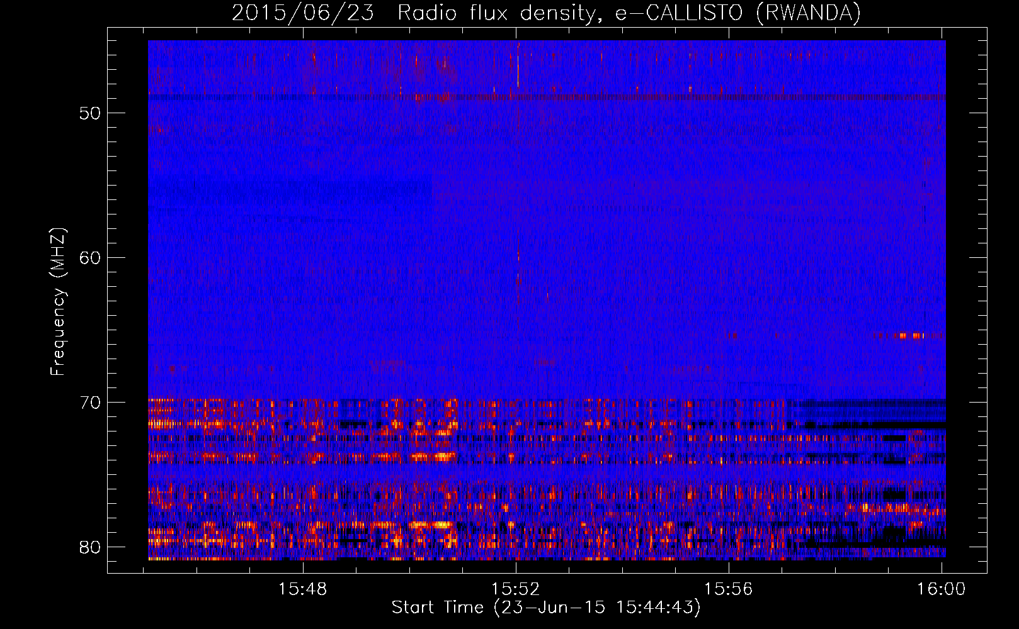Click the plot title 'Radio flux density, e-CALLISTO (RWANDA)'
The image size is (1019, 629).
(629, 13)
